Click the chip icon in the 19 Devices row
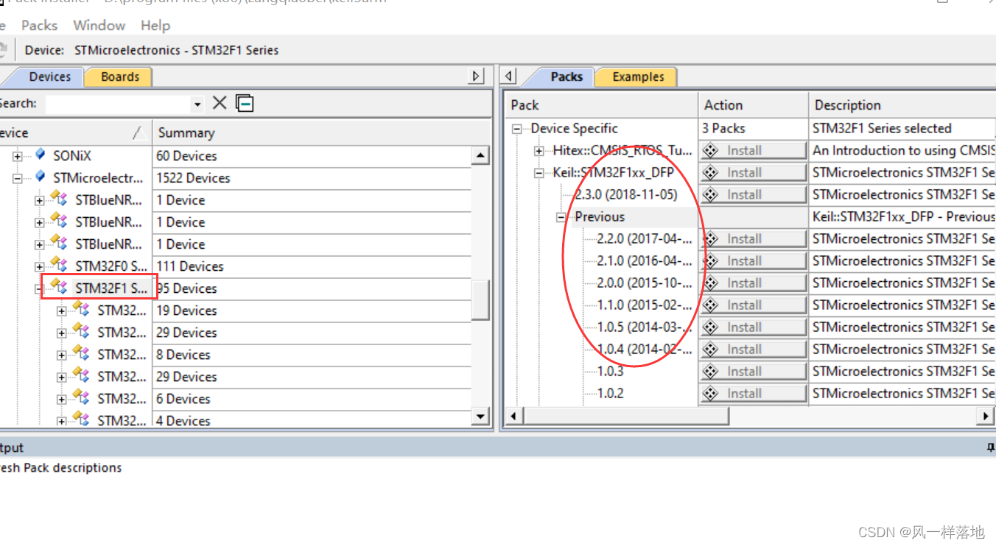The image size is (996, 546). pyautogui.click(x=81, y=309)
